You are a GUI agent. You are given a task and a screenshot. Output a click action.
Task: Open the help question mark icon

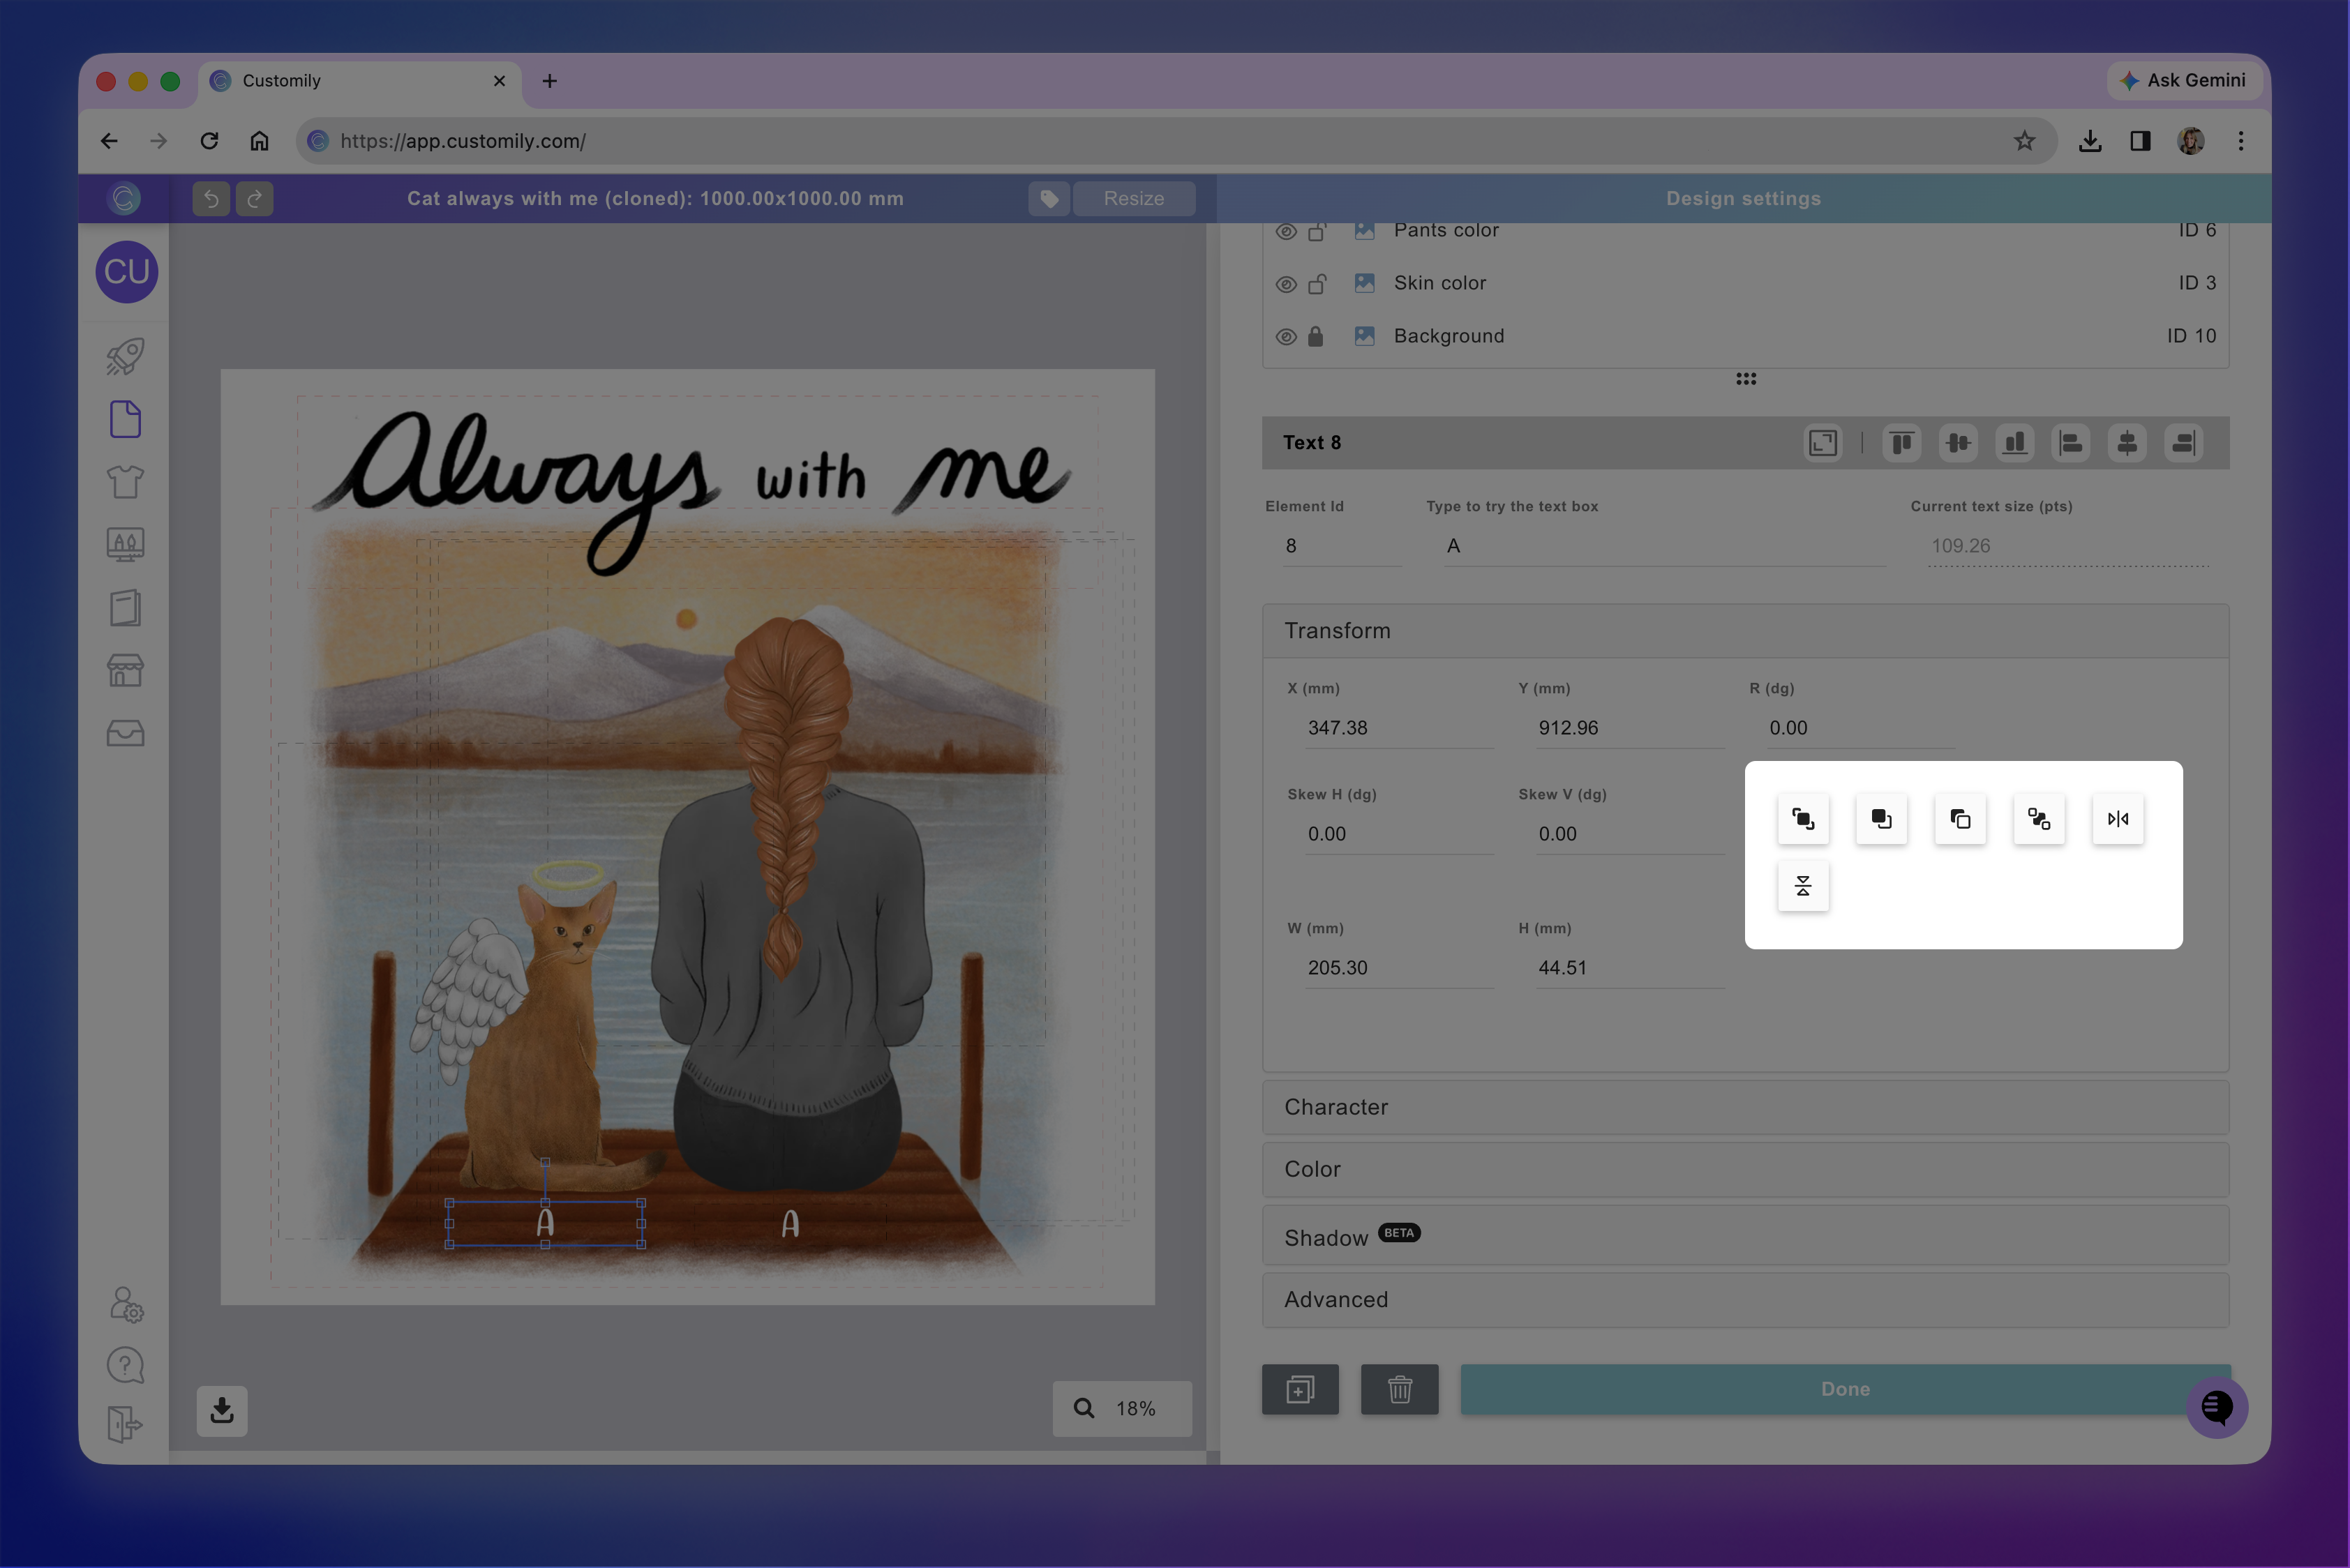tap(125, 1366)
